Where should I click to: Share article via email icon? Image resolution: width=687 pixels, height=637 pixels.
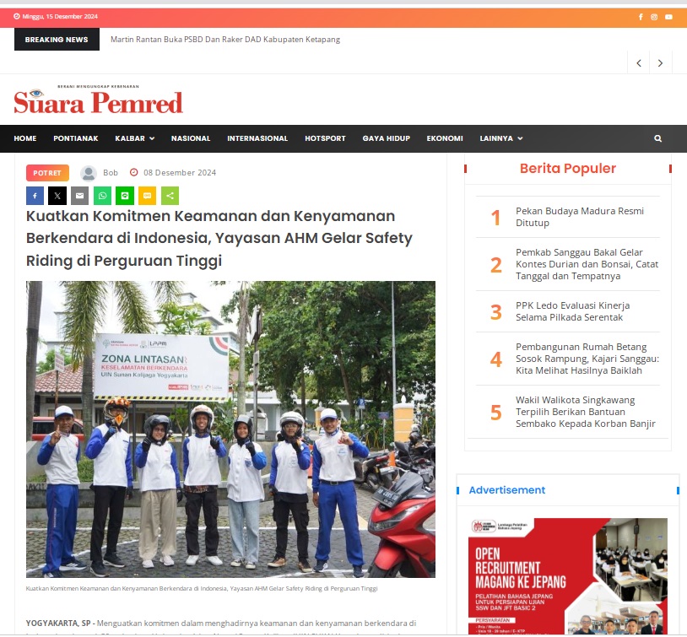pos(79,196)
